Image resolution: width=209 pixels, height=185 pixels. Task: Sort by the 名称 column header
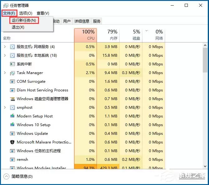7,38
